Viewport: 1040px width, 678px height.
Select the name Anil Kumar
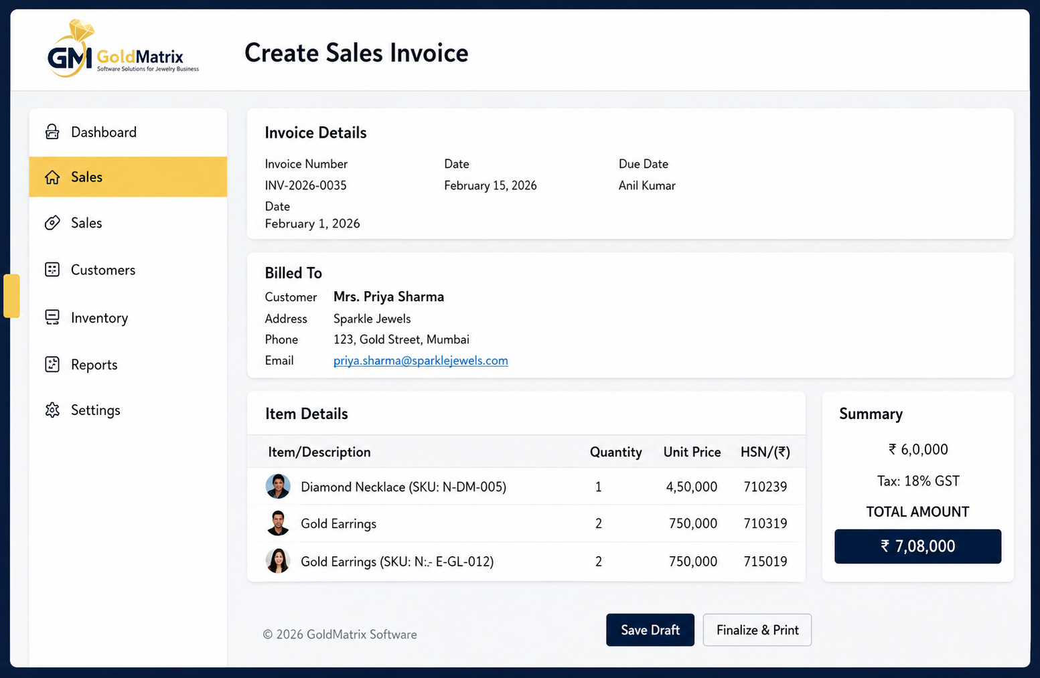[647, 185]
